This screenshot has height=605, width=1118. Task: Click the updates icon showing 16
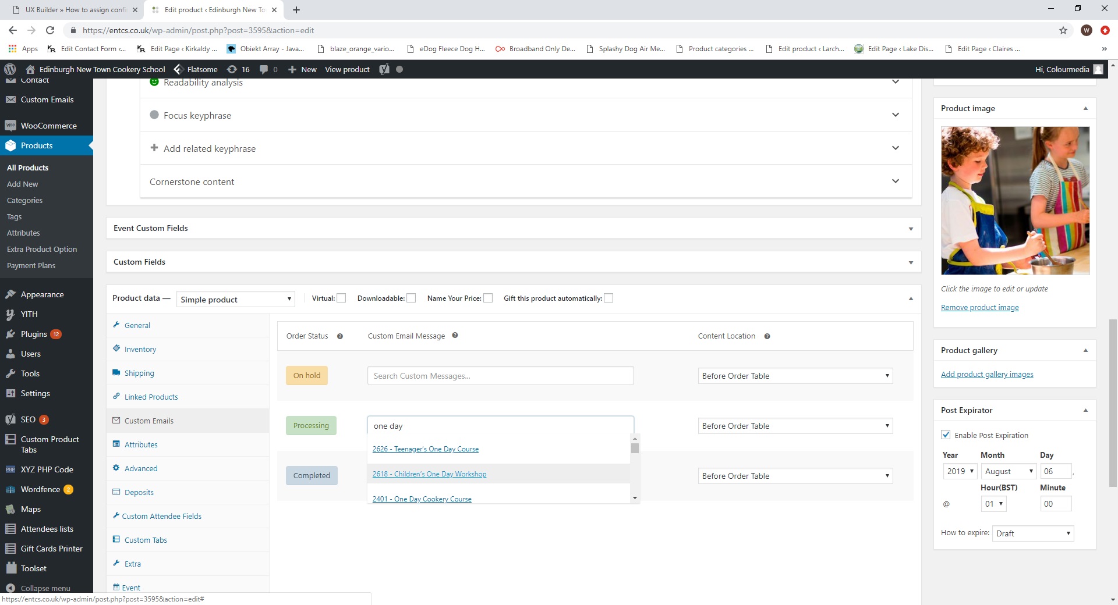[238, 69]
